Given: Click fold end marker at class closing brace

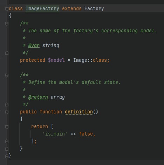Looking at the screenshot, I should click(x=7, y=156).
